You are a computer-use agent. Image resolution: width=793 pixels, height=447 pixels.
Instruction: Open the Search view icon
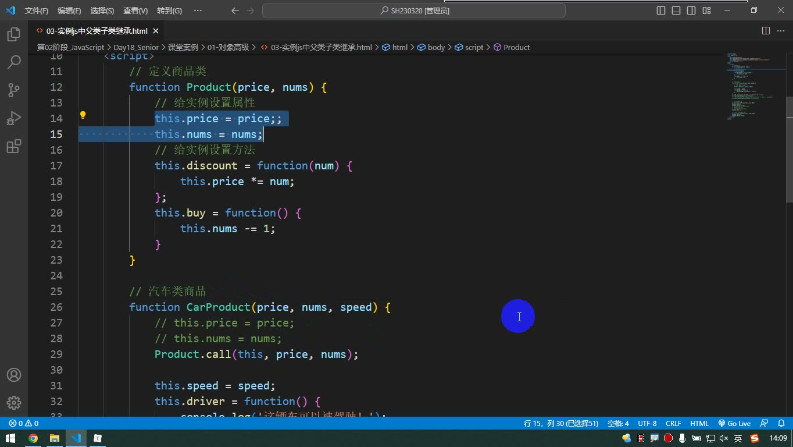click(x=14, y=62)
